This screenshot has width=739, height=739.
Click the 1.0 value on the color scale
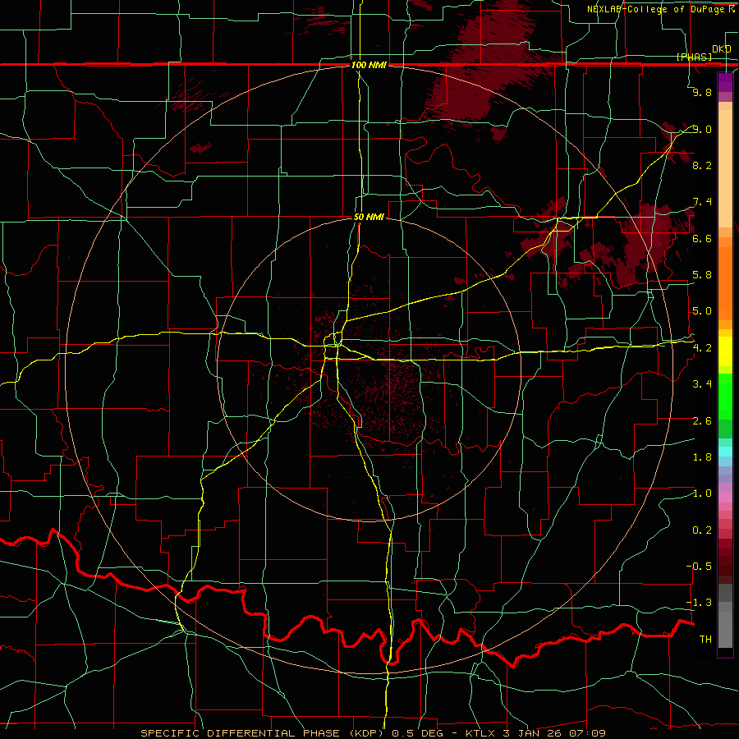pyautogui.click(x=702, y=493)
